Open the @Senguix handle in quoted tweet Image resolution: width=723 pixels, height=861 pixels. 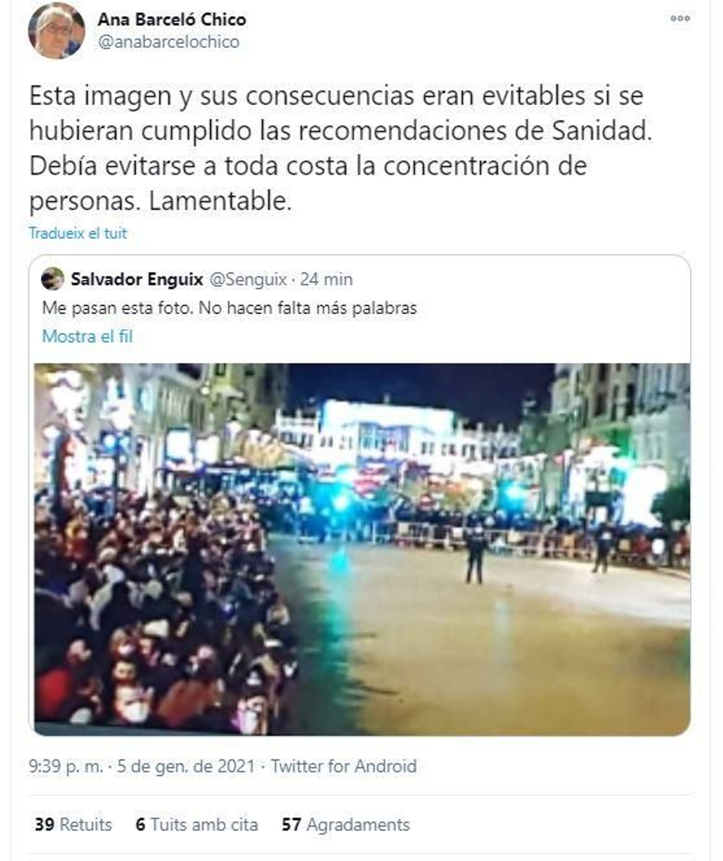(x=248, y=279)
